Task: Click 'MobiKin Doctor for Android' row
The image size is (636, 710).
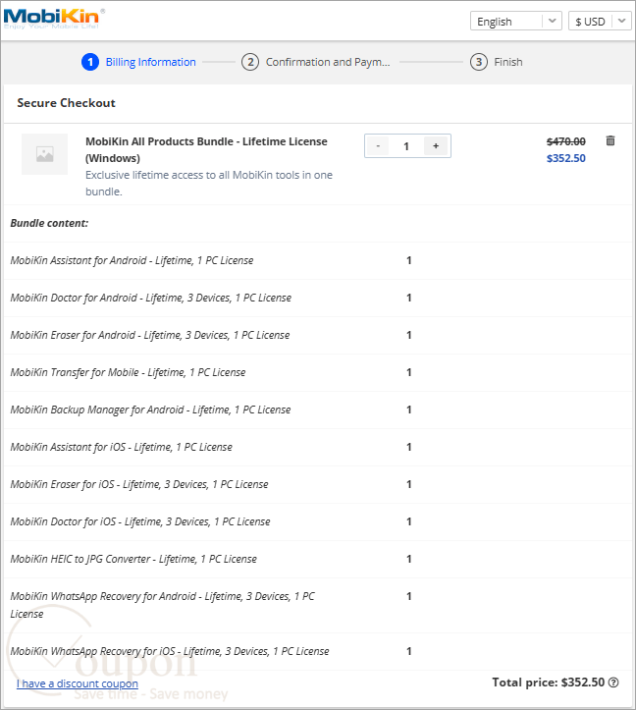Action: [318, 298]
